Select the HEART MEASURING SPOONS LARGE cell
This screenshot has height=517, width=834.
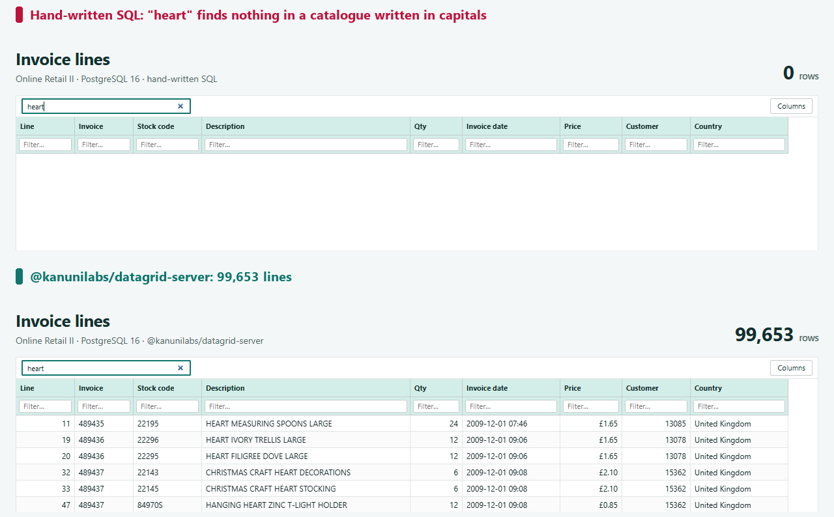pos(306,424)
